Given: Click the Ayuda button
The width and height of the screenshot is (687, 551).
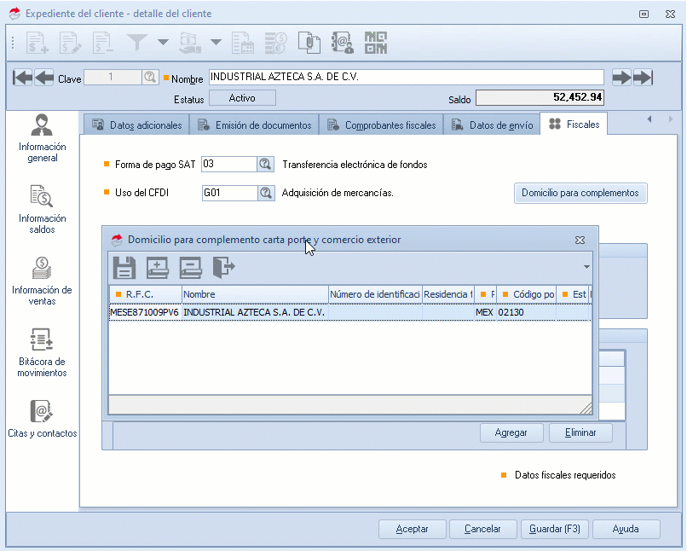Looking at the screenshot, I should (x=626, y=529).
